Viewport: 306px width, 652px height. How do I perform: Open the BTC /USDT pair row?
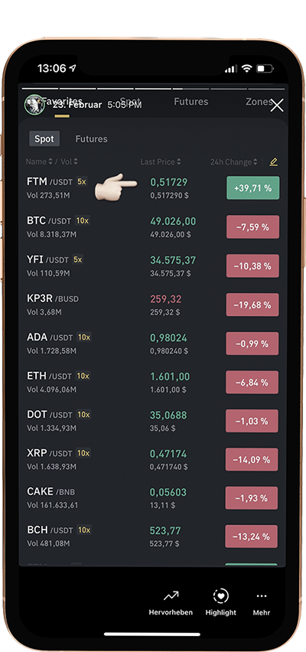click(153, 227)
